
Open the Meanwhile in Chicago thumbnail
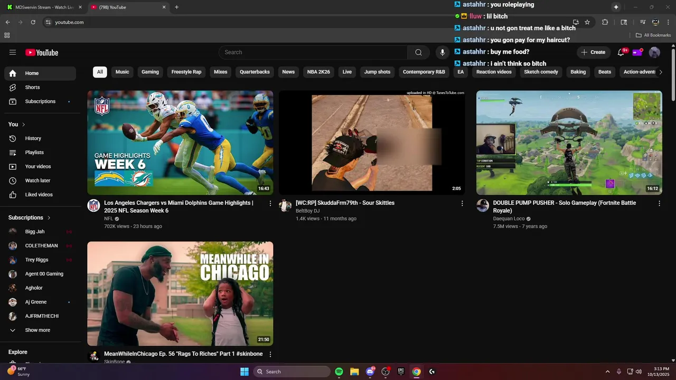180,293
